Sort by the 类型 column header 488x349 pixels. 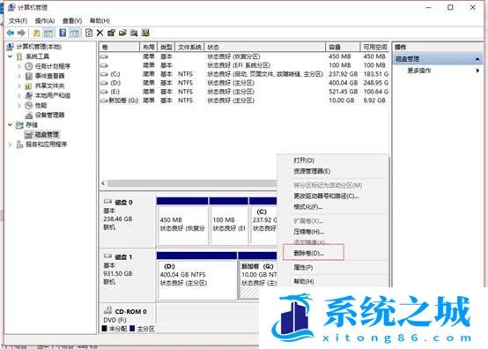[166, 47]
